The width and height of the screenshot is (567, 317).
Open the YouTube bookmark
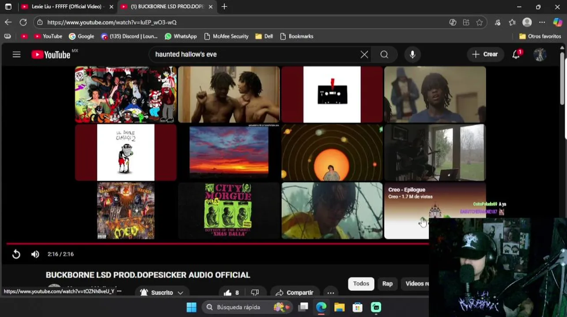48,36
